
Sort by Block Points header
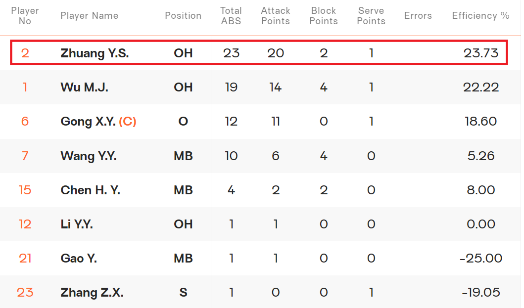324,16
